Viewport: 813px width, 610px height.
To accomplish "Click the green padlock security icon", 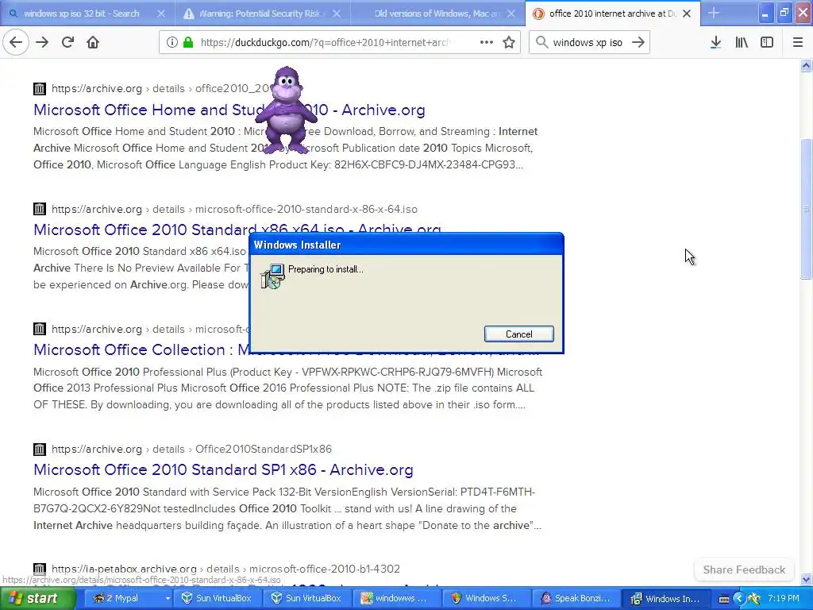I will pyautogui.click(x=188, y=42).
